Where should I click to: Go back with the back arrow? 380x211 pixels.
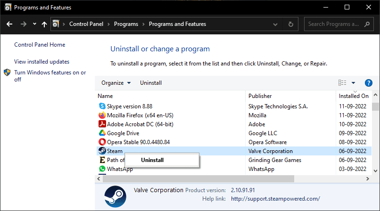tap(9, 24)
